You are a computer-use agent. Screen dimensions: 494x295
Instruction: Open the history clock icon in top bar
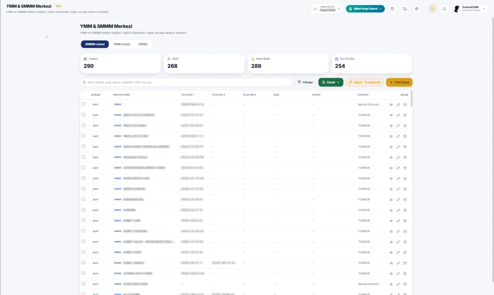[x=392, y=8]
